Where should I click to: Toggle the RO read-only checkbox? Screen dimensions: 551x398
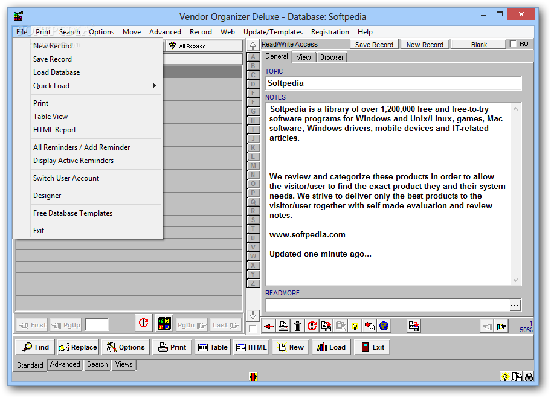coord(514,44)
